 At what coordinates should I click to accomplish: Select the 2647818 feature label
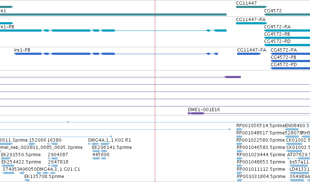(x=58, y=162)
